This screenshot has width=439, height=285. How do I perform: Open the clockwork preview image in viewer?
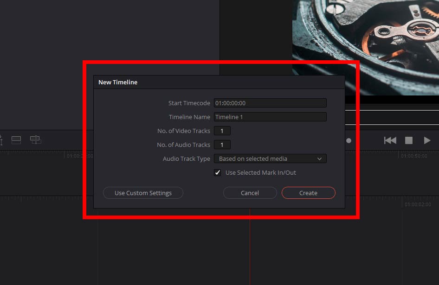tap(366, 48)
